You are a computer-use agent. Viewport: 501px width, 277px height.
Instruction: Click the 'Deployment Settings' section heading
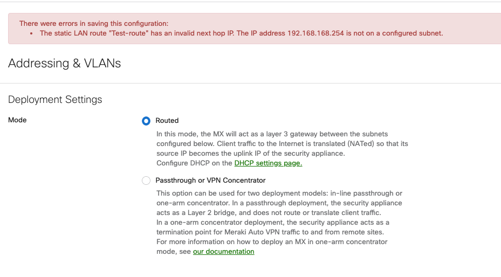point(55,100)
